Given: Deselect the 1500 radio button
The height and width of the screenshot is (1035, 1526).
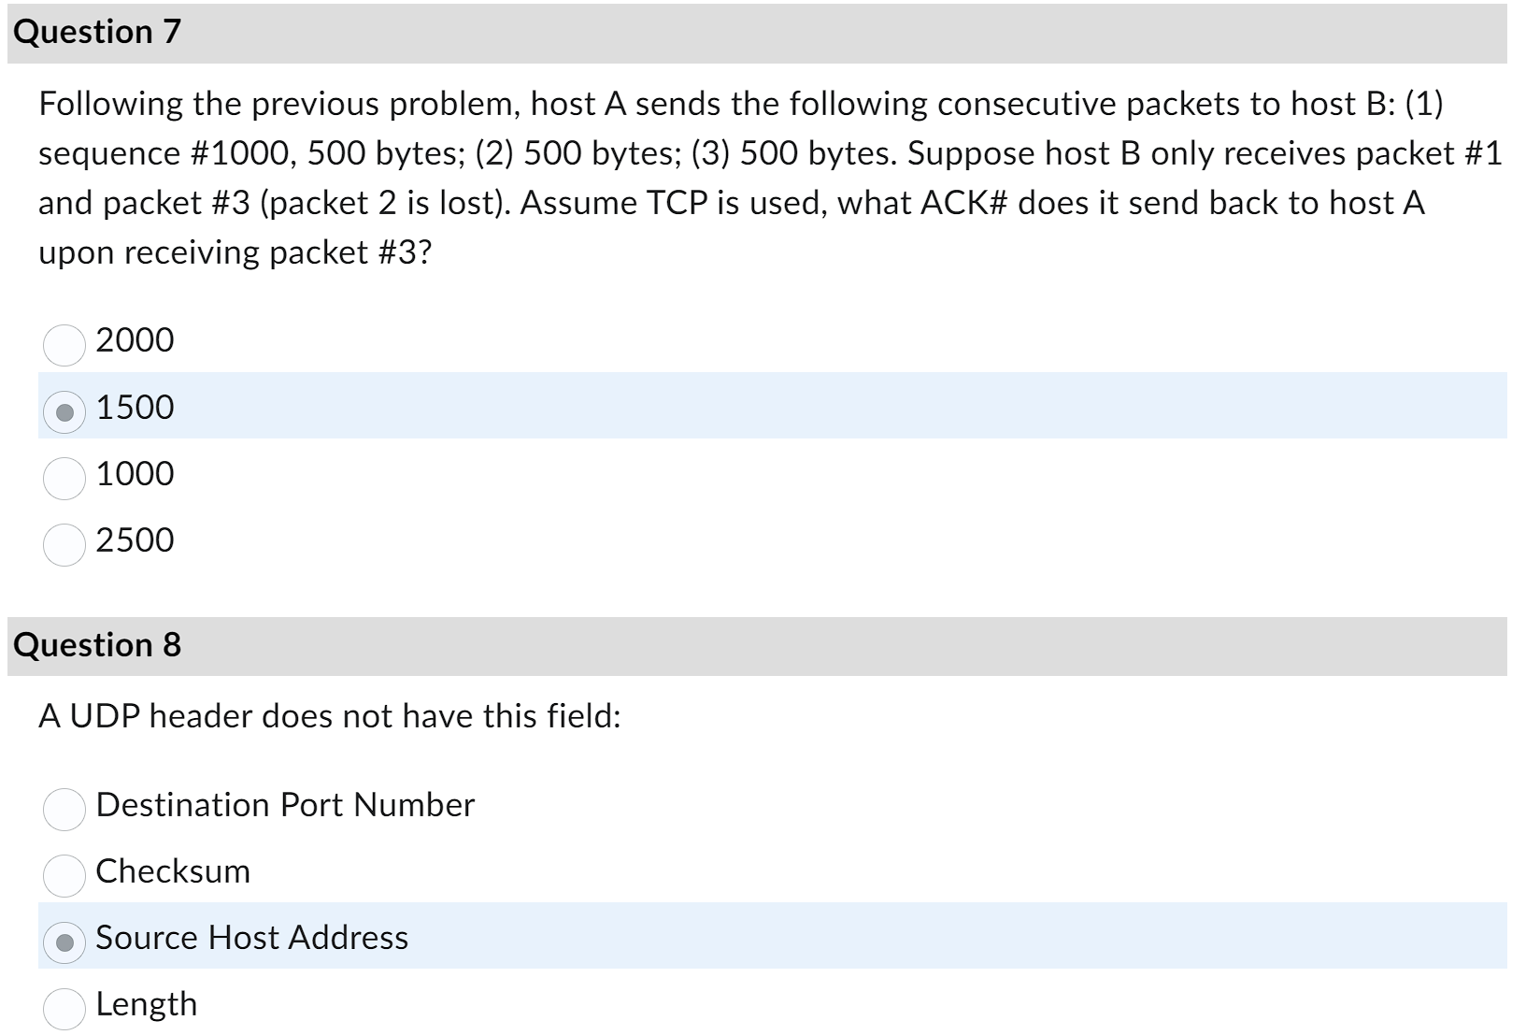Looking at the screenshot, I should point(63,410).
